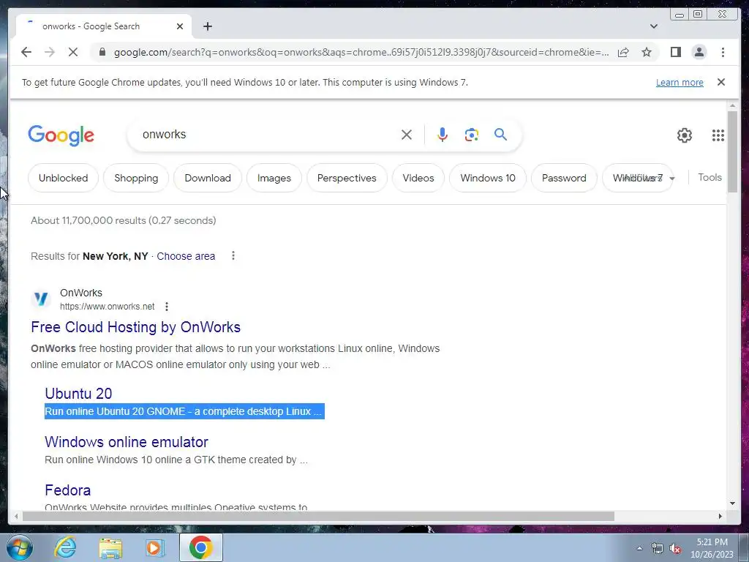
Task: Filter results by Windows 10
Action: click(488, 178)
